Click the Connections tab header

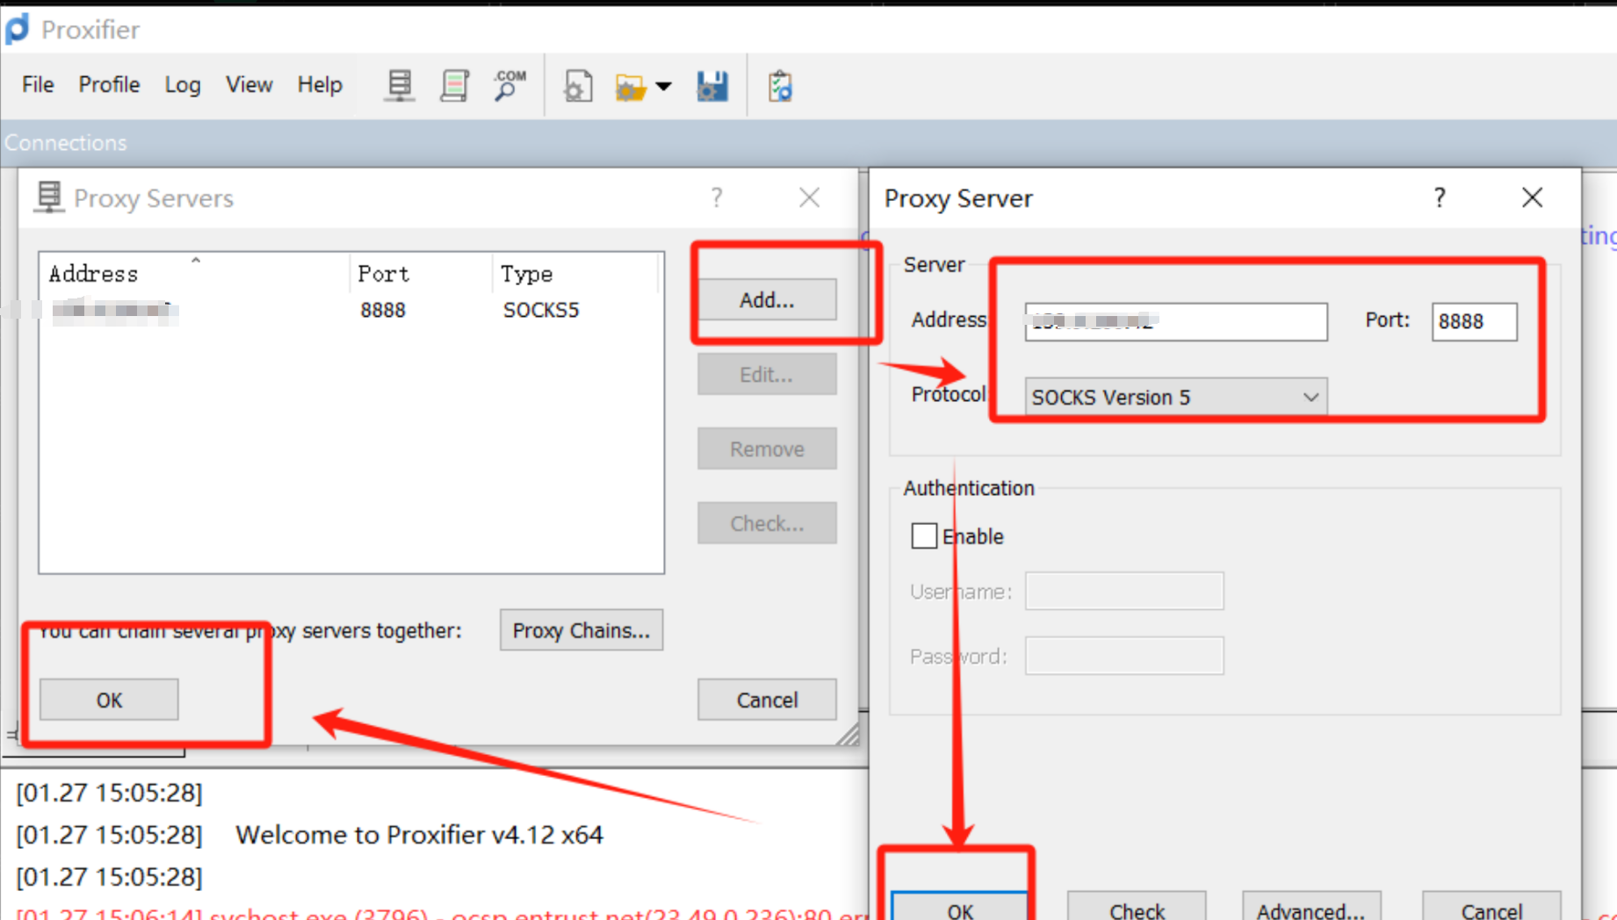click(x=66, y=142)
